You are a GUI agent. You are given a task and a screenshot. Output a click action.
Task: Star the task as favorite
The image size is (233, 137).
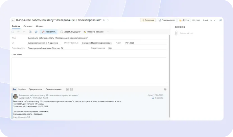[x=104, y=20]
